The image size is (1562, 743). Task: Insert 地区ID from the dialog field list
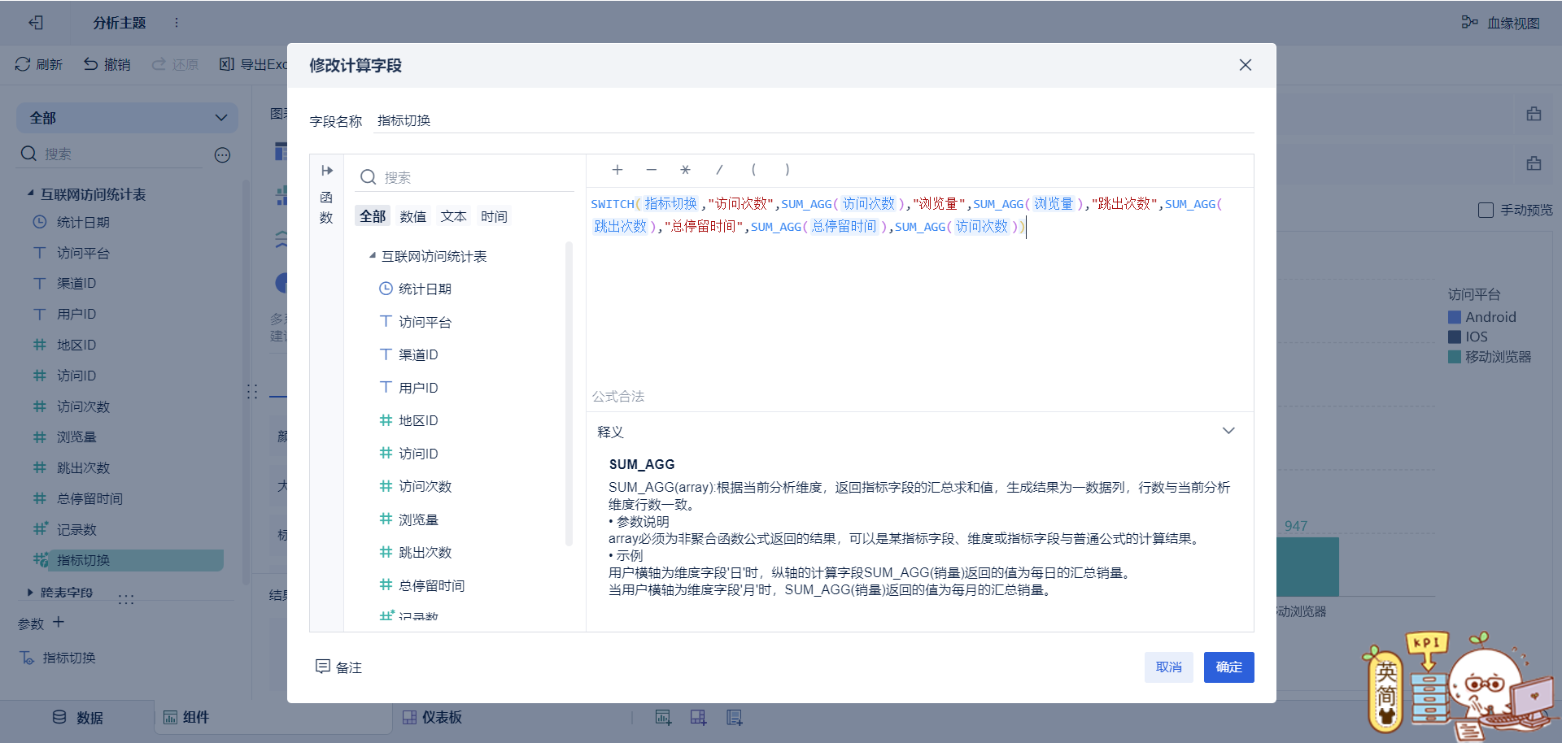[418, 420]
